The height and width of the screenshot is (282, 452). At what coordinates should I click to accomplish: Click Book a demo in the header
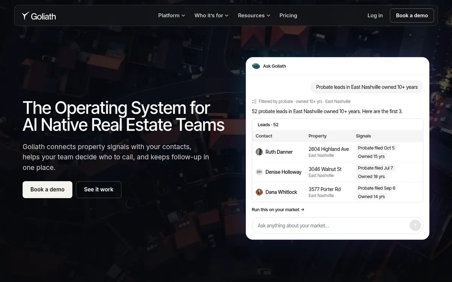pyautogui.click(x=412, y=15)
